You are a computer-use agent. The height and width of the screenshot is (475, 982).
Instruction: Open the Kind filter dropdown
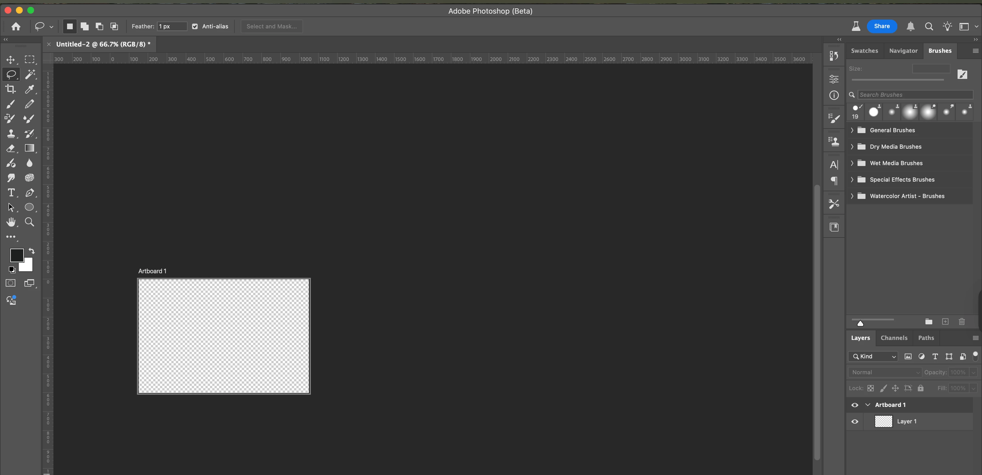873,356
